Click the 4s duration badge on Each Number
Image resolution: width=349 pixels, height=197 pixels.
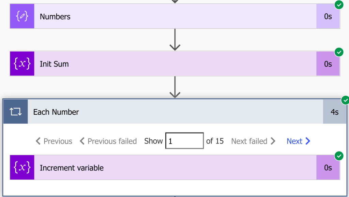click(334, 112)
